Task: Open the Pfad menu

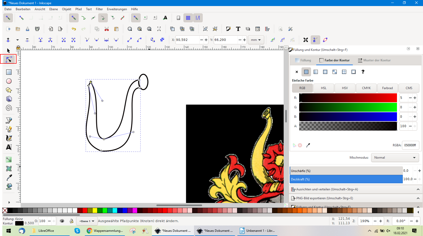Action: pyautogui.click(x=78, y=9)
